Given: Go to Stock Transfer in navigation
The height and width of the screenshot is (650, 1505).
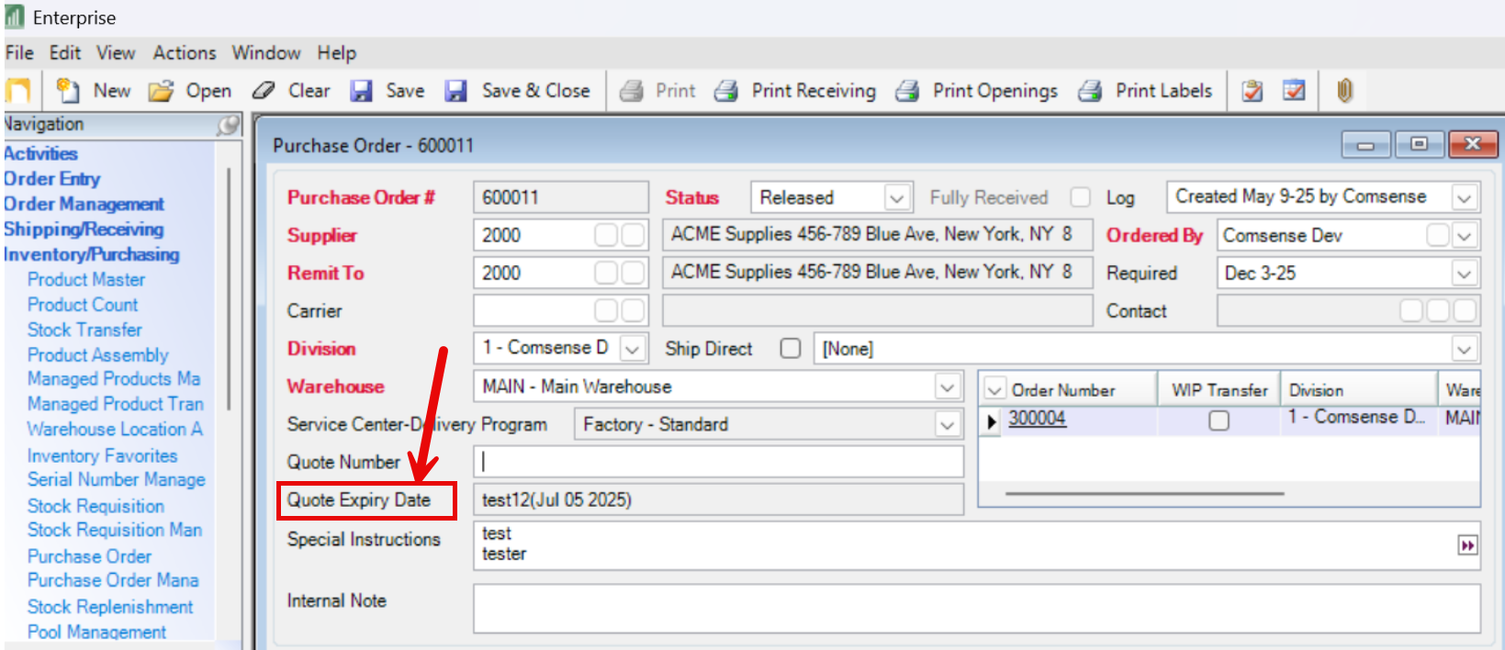Looking at the screenshot, I should coord(84,330).
